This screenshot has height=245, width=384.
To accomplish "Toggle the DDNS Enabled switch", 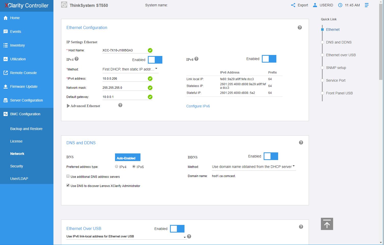I will 271,156.
